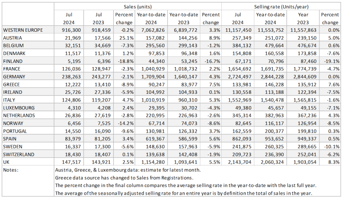
Task: Click the Year 2023 column header
Action: 303,18
